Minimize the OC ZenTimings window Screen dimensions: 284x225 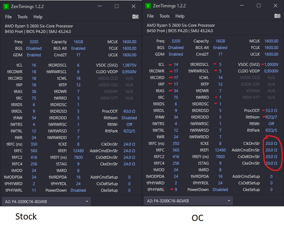click(x=242, y=5)
